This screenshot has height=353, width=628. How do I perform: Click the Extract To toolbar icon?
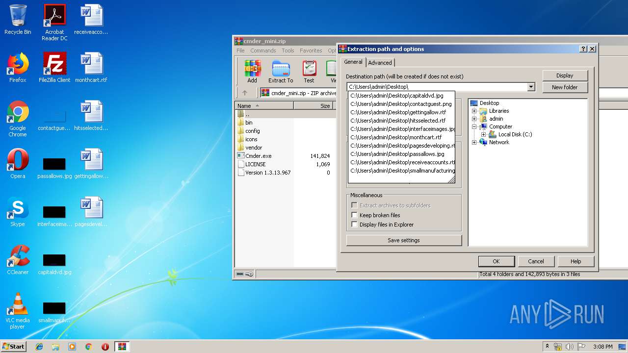tap(281, 72)
